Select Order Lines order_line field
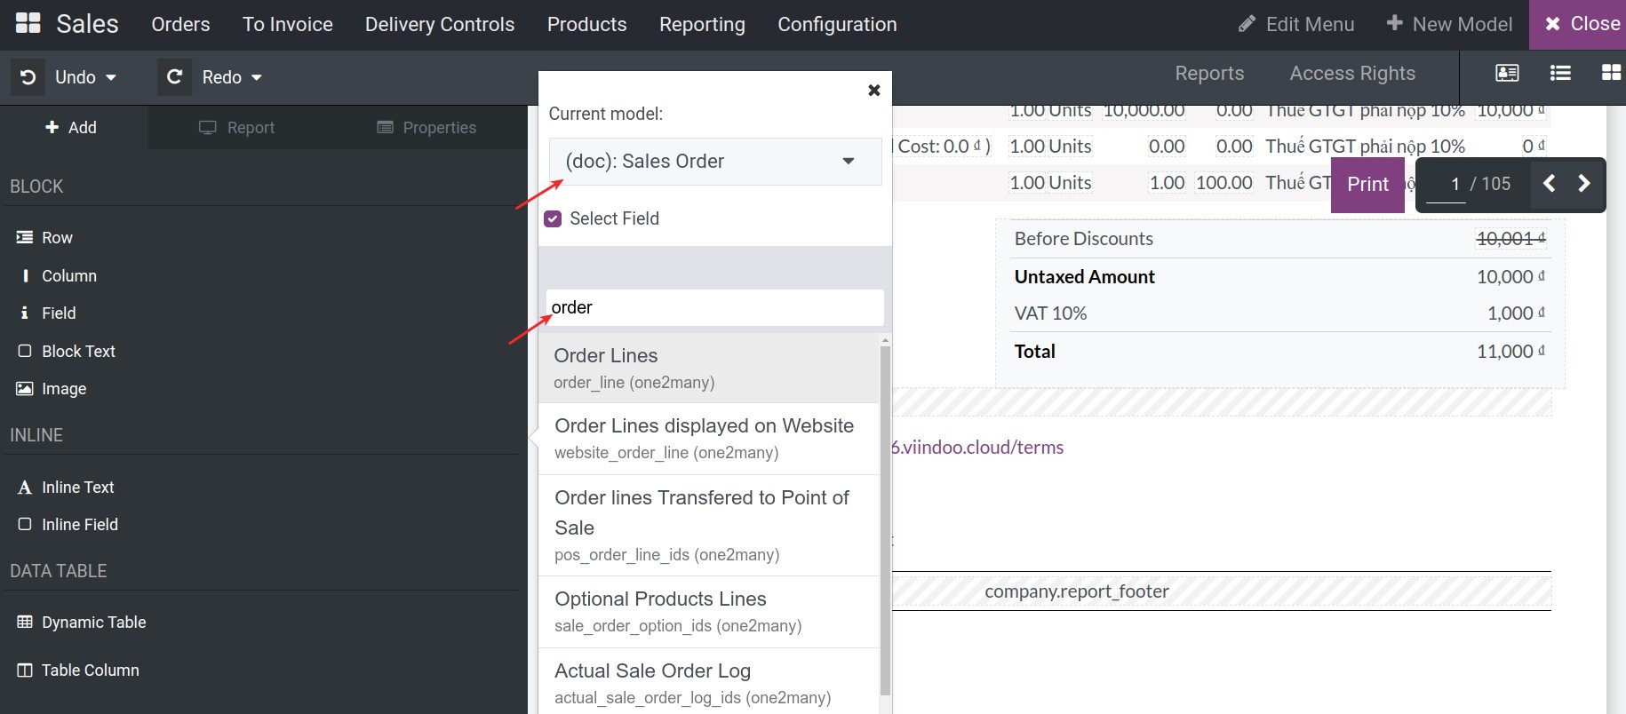 pyautogui.click(x=709, y=368)
